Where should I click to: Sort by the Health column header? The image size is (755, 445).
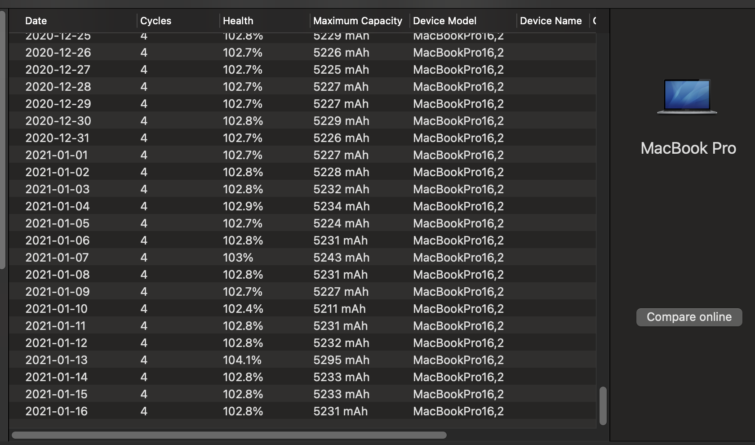pyautogui.click(x=238, y=21)
